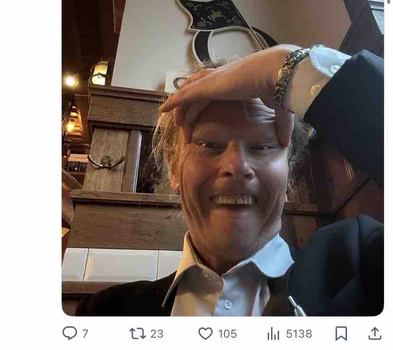Click the metal coat hook in the photo
Viewport: 393px width, 350px height.
coord(106,162)
